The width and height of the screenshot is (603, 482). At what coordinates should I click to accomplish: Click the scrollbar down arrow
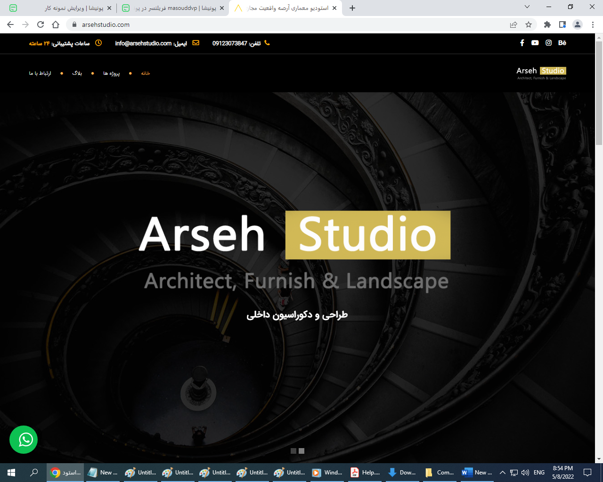pyautogui.click(x=599, y=459)
